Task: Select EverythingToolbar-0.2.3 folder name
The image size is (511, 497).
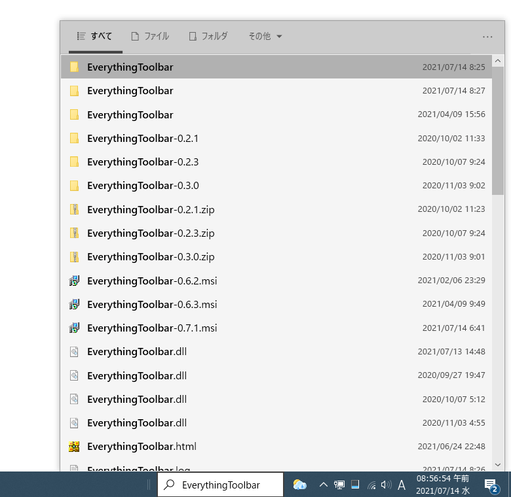Action: (x=143, y=162)
